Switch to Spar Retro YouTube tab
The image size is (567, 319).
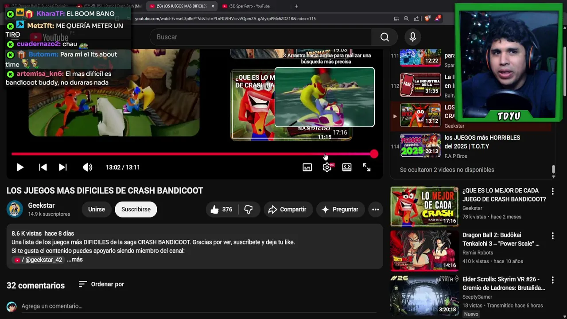click(250, 6)
